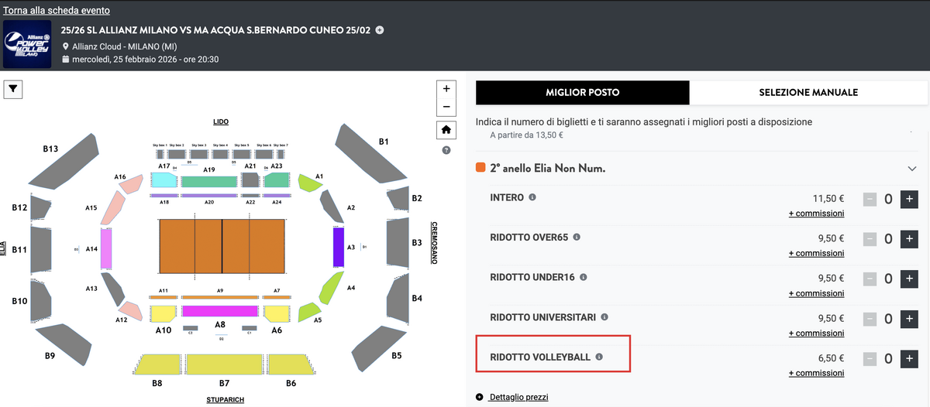Switch to the SELEZIONE MANUALE tab
The image size is (930, 407).
click(x=808, y=92)
